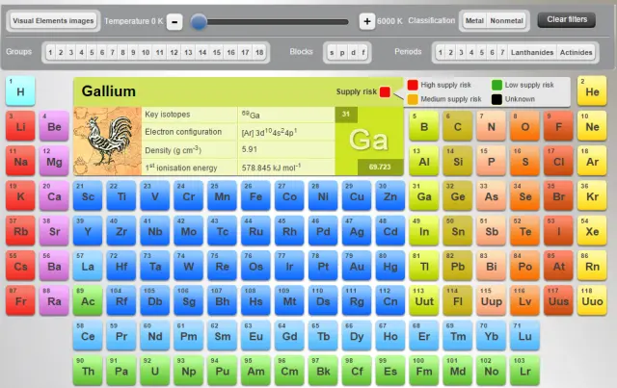Filter by the s block
Screen dimensions: 617x388
coord(332,52)
